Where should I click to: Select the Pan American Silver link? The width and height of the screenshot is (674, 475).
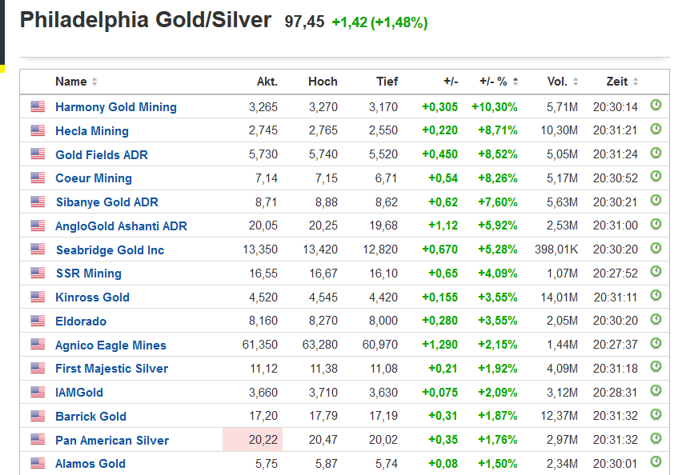coord(112,441)
